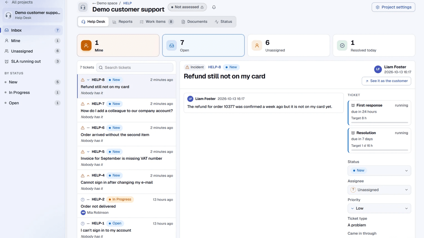
Task: Click See it as the customer
Action: pyautogui.click(x=386, y=81)
